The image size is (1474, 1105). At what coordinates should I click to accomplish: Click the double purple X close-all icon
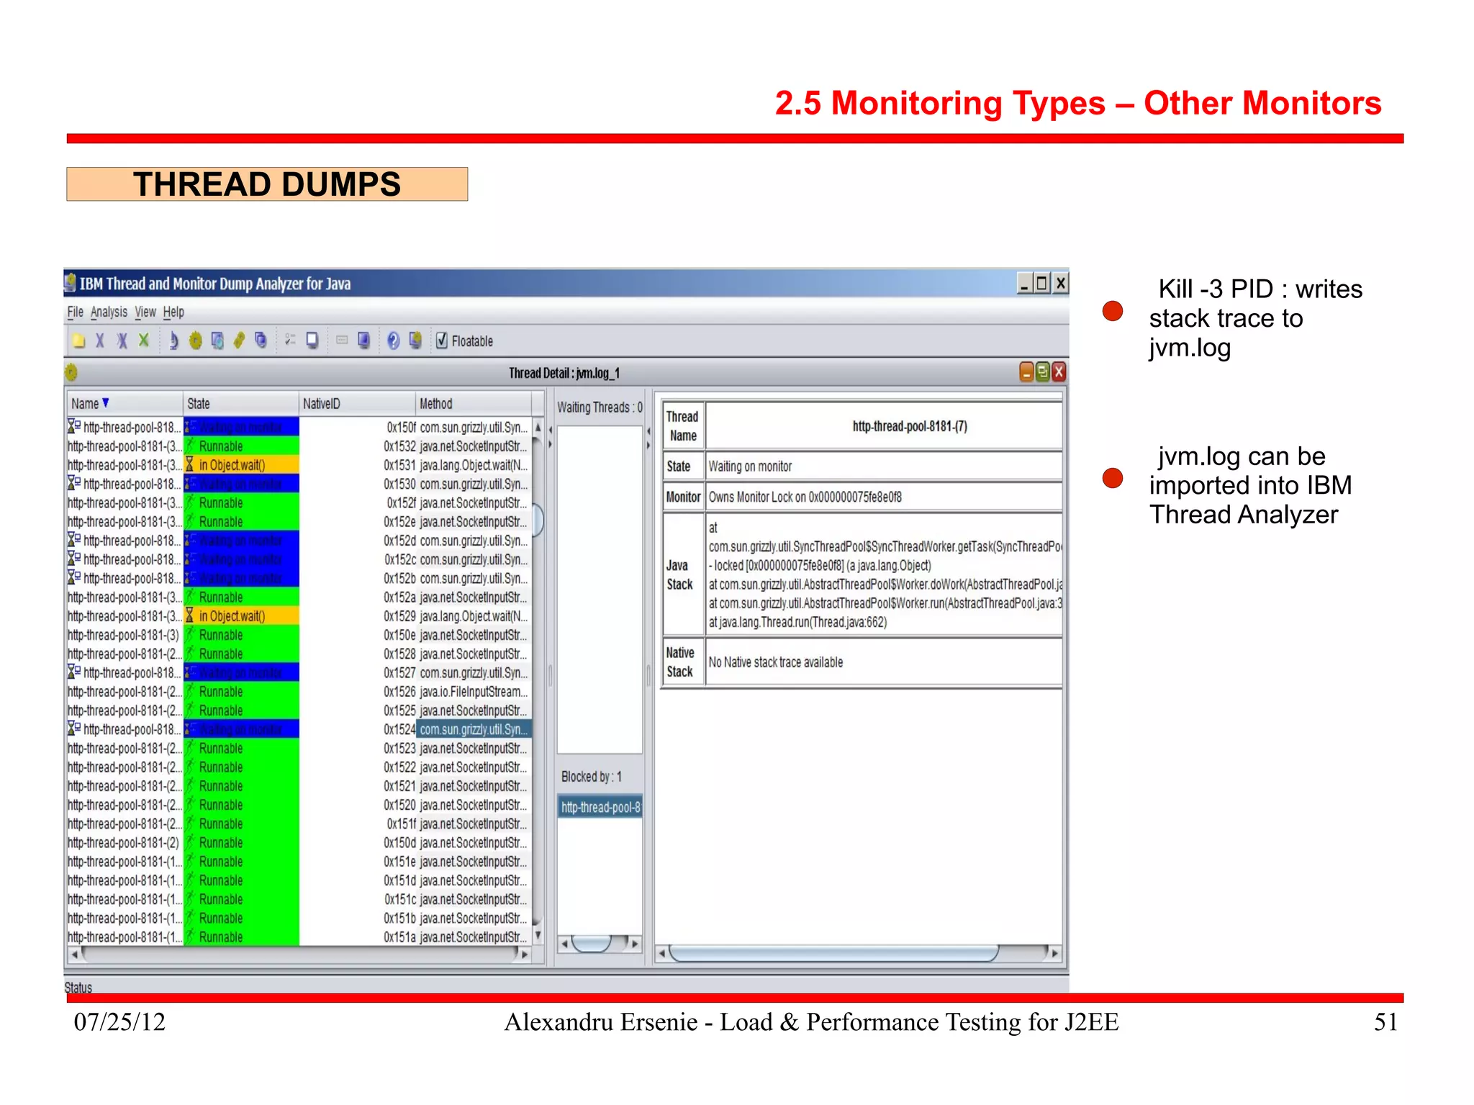pos(122,340)
